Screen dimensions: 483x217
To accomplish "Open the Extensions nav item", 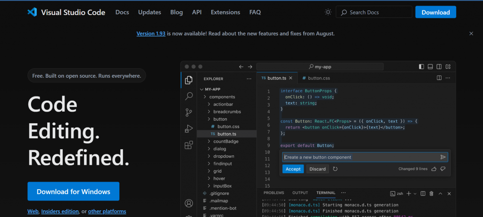I will pos(225,12).
